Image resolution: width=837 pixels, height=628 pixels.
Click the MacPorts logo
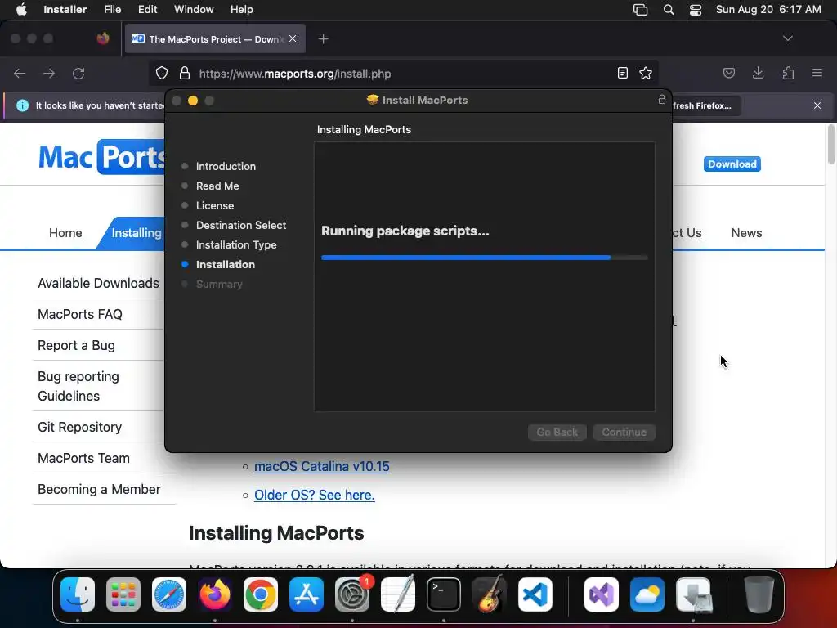pos(101,156)
